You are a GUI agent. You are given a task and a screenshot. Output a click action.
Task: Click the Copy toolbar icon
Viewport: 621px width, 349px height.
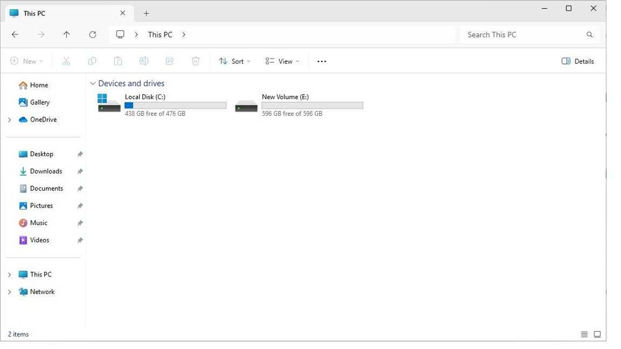(92, 61)
